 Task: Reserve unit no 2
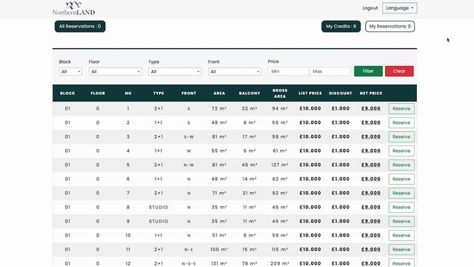[x=401, y=122]
